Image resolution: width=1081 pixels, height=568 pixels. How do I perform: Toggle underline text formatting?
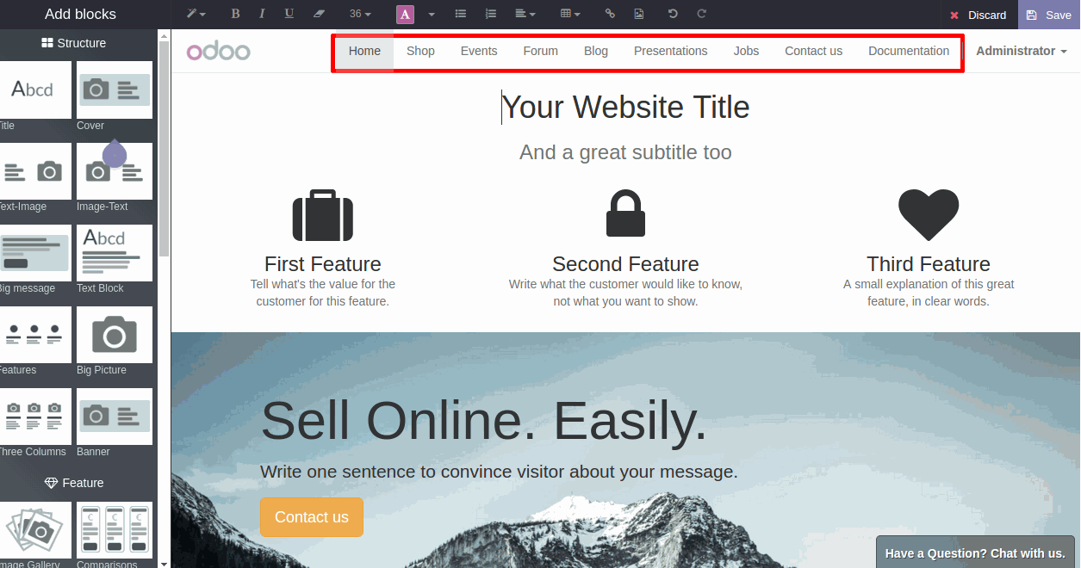click(289, 14)
